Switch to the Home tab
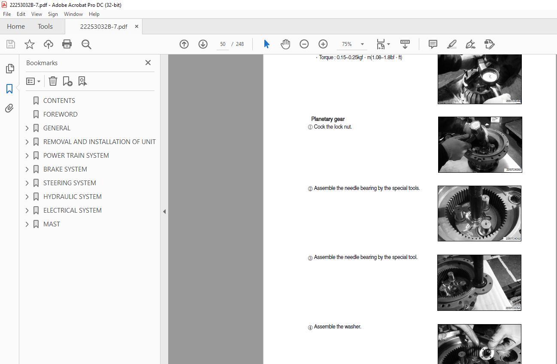 point(16,27)
